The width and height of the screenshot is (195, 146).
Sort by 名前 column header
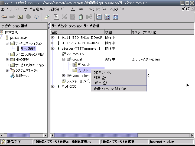(77, 32)
